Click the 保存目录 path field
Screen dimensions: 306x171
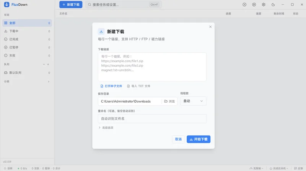[x=130, y=101]
